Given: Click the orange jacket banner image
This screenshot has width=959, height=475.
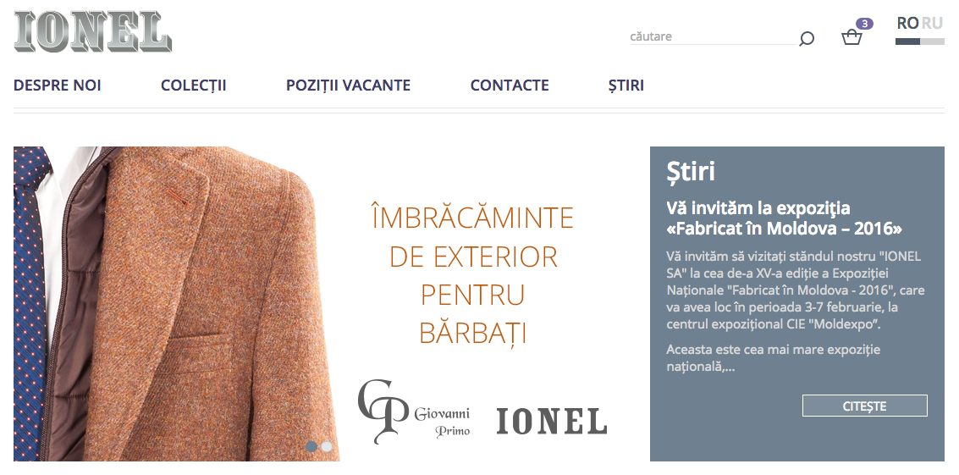Looking at the screenshot, I should pos(176,304).
